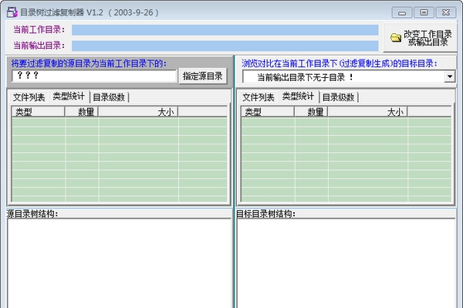Click inside the 目标目录树结构 tree panel
This screenshot has height=308, width=463.
(x=346, y=263)
